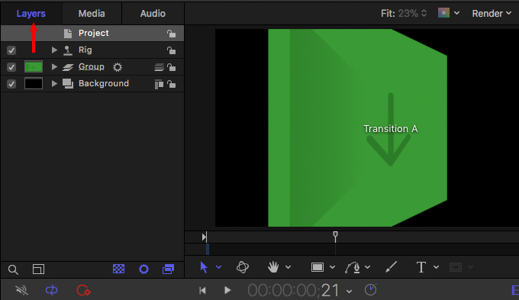The image size is (519, 300).
Task: Switch to the Layers tab
Action: tap(31, 14)
